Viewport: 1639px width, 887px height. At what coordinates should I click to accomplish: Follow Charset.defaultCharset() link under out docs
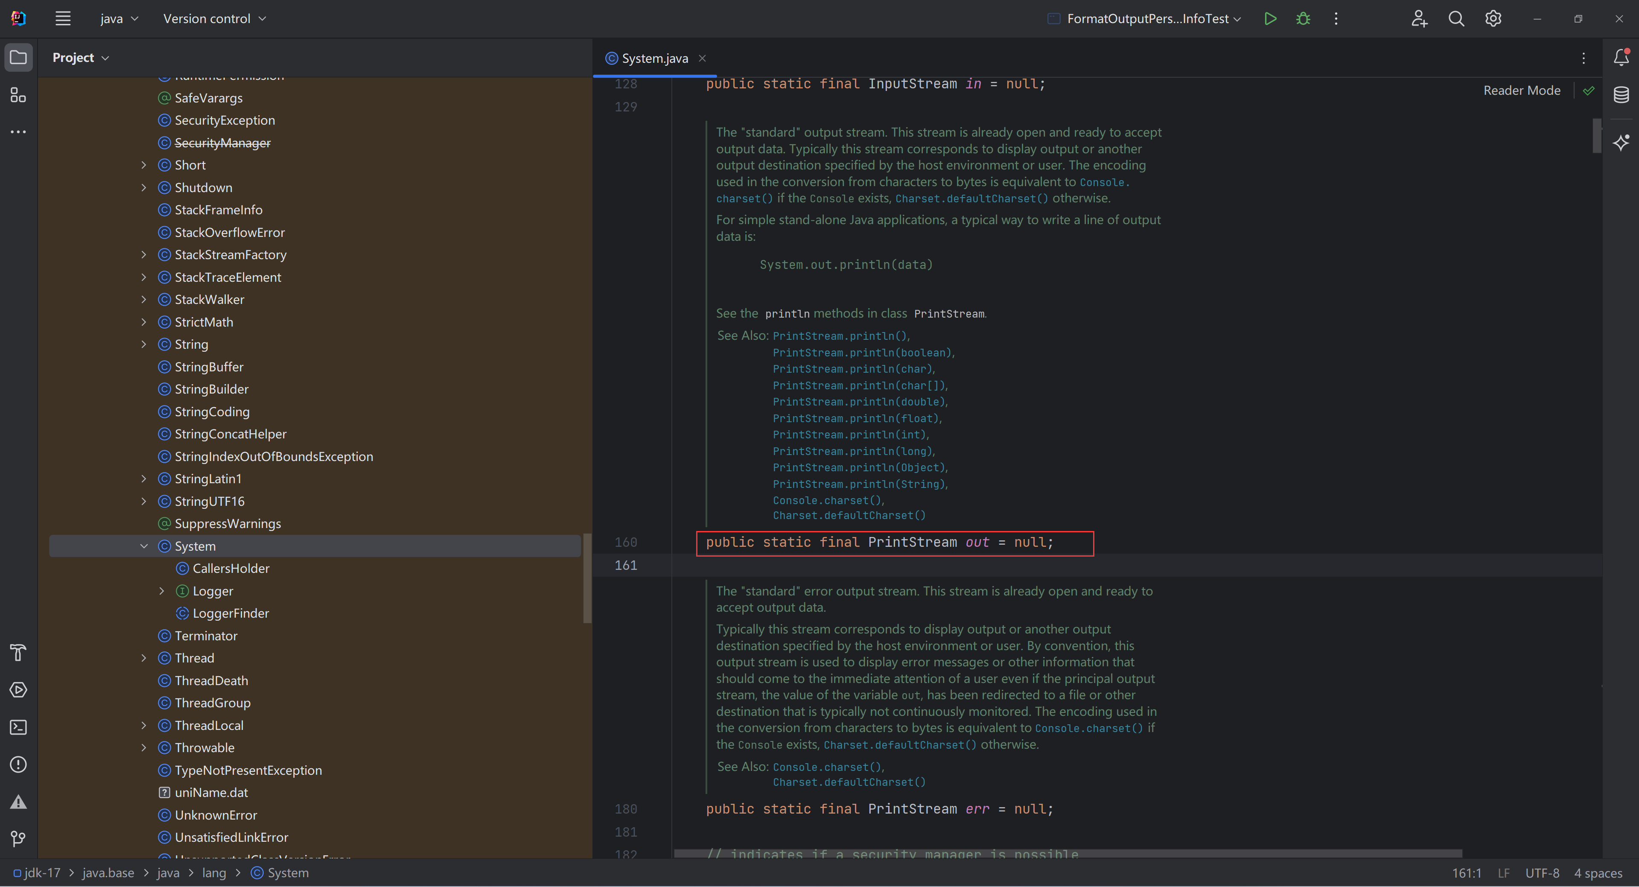coord(849,515)
